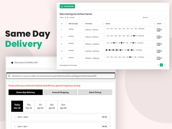
Task: Select the Thu Mar 31 date tab
Action: coord(29,106)
